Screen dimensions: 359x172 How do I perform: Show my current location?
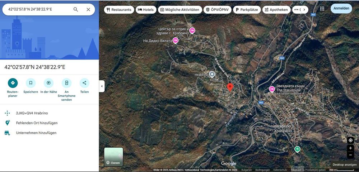350,140
